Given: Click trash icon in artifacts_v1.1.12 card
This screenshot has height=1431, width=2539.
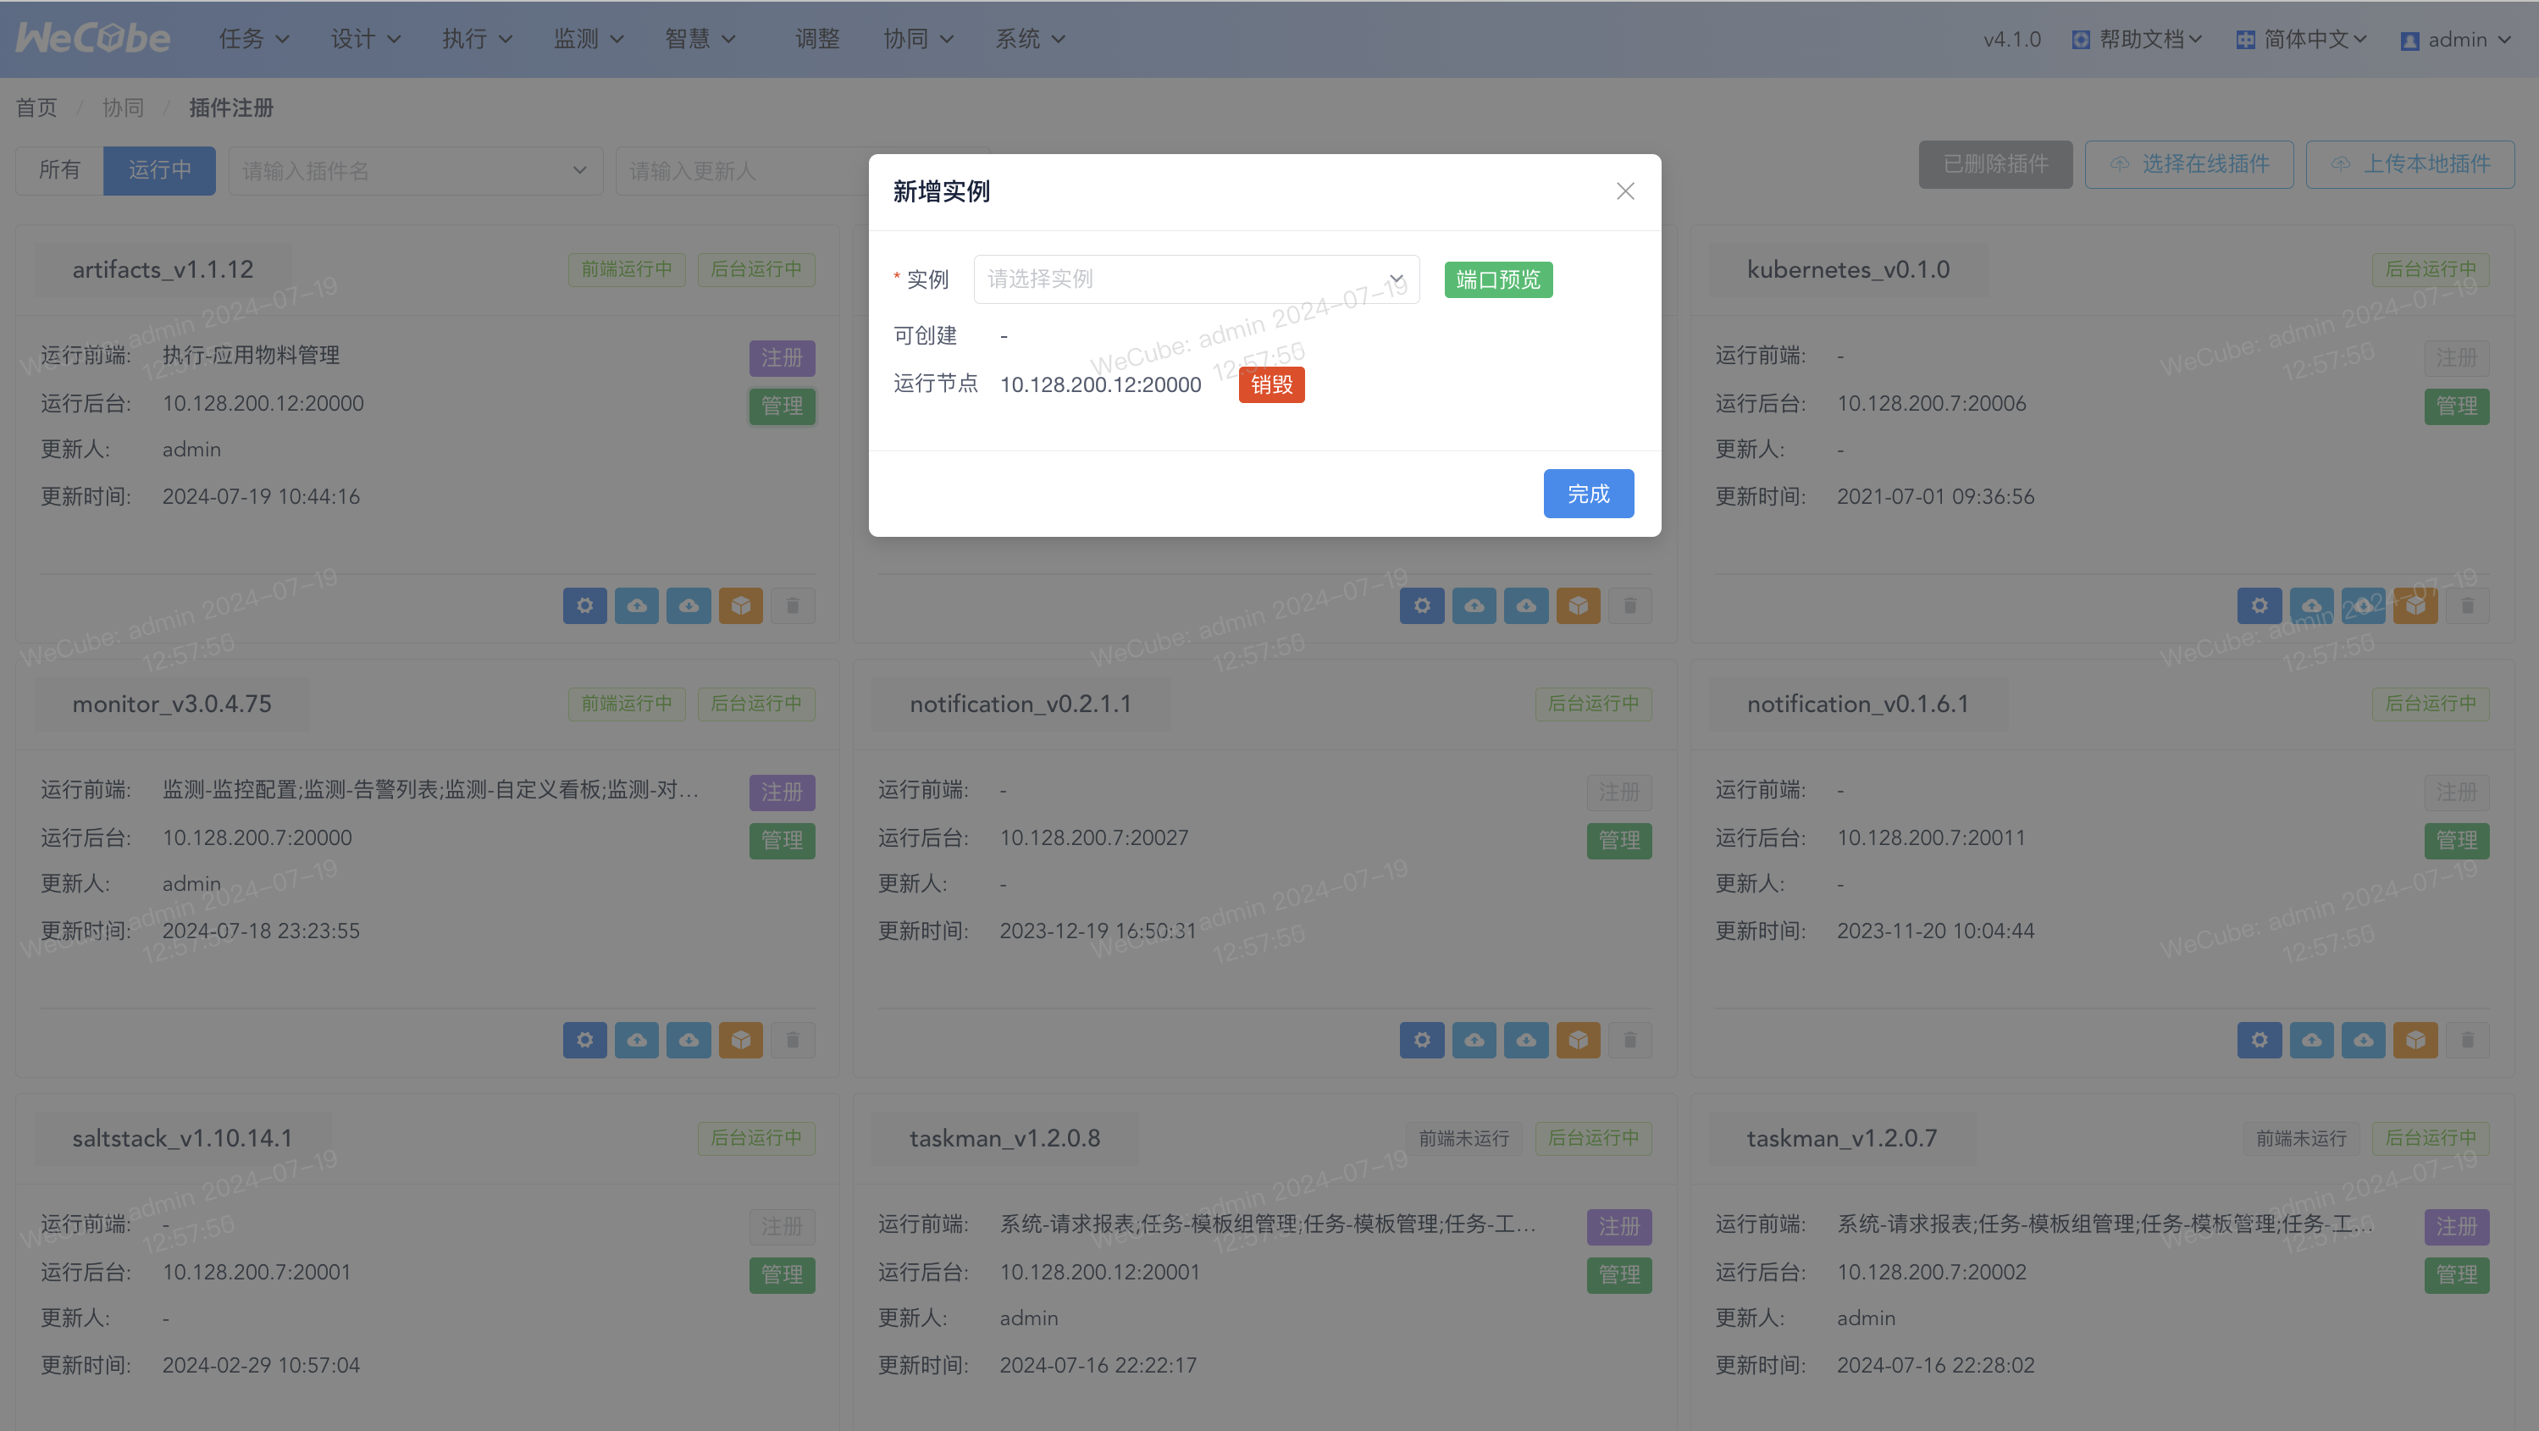Looking at the screenshot, I should click(x=793, y=605).
